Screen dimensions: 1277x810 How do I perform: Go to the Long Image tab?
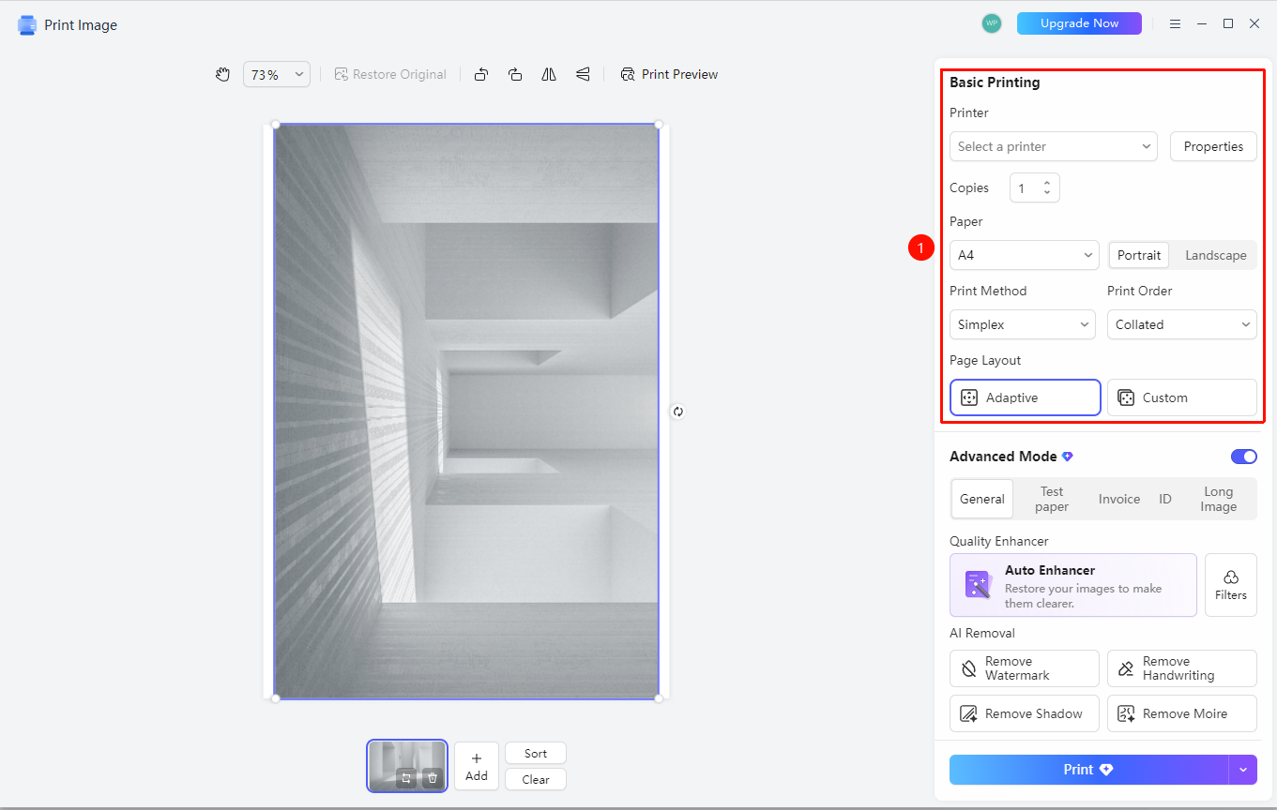1219,499
